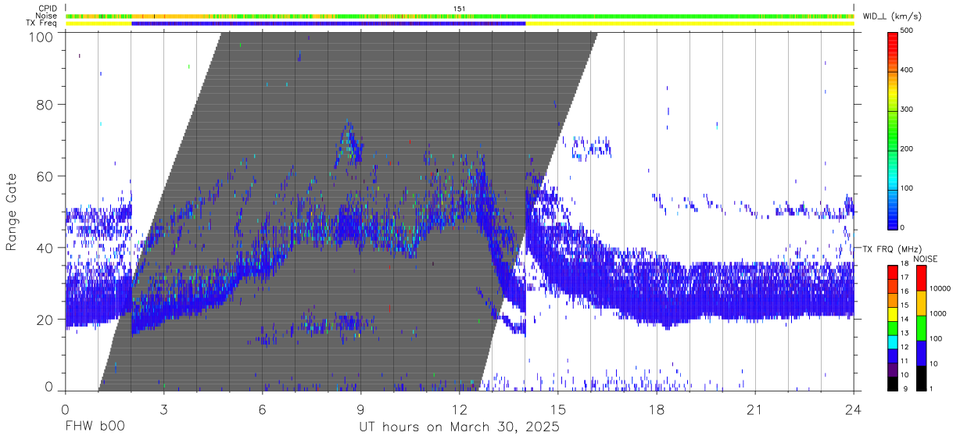This screenshot has width=960, height=443.
Task: Click the 500 tick on the width colorbar
Action: pos(907,31)
